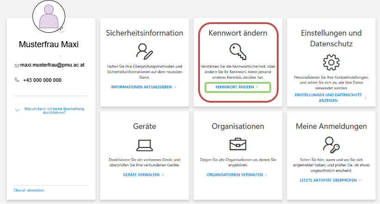Click 'Letzte Aktivität überprüfen' link
The image size is (380, 204).
(x=328, y=180)
